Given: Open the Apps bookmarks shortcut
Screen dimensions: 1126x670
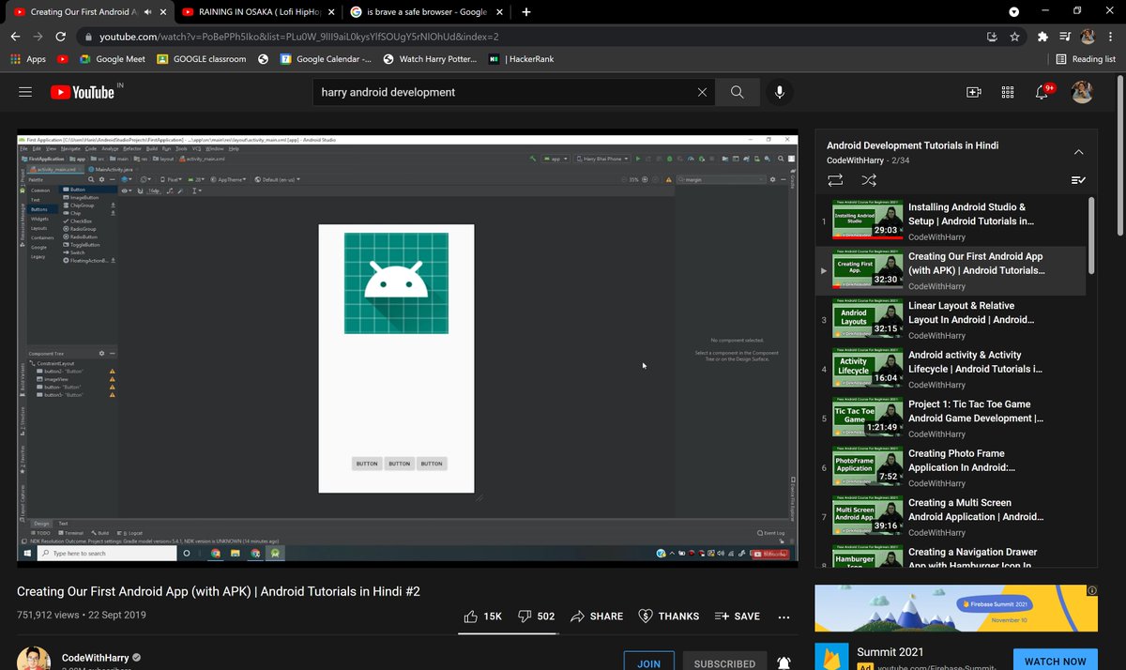Looking at the screenshot, I should pyautogui.click(x=27, y=59).
